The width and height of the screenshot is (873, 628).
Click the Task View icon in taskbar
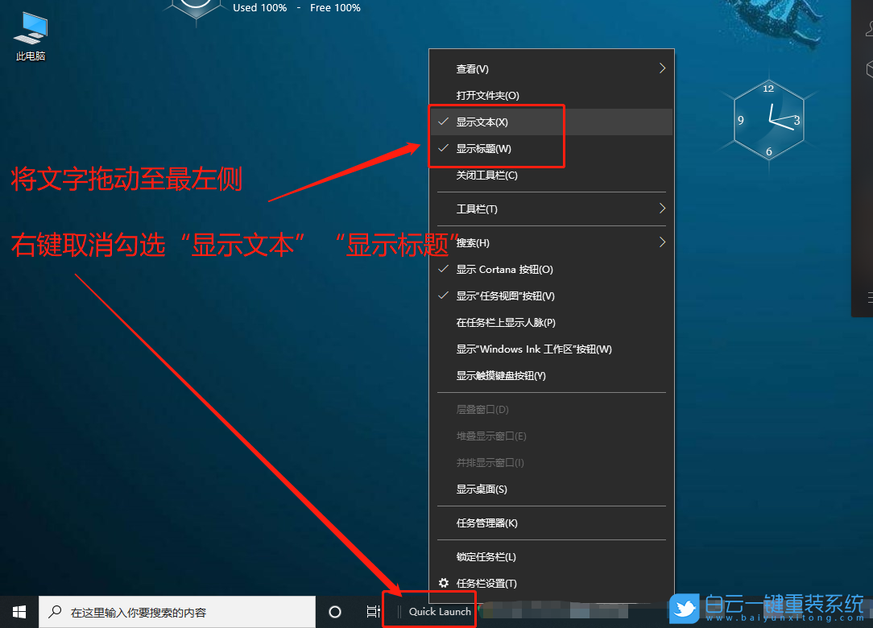tap(372, 611)
